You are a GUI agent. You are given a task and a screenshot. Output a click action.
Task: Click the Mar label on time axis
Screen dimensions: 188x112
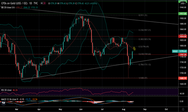(17, 109)
